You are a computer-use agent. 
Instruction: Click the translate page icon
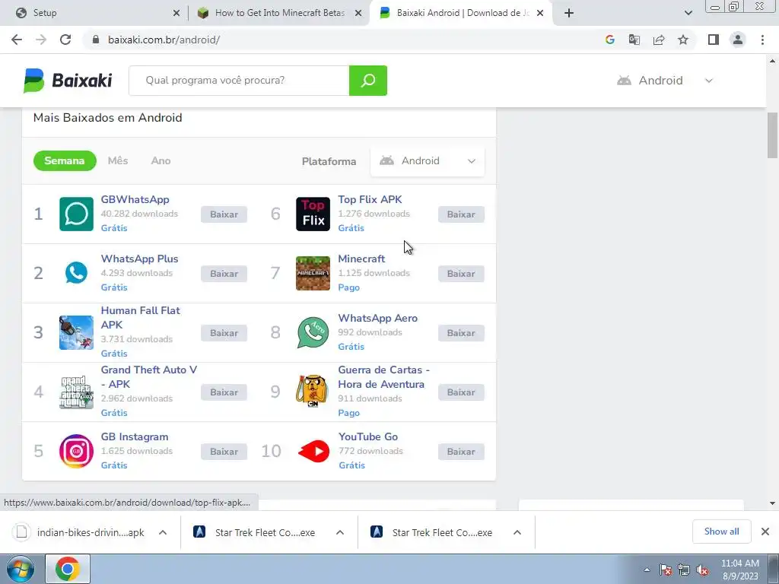[634, 40]
